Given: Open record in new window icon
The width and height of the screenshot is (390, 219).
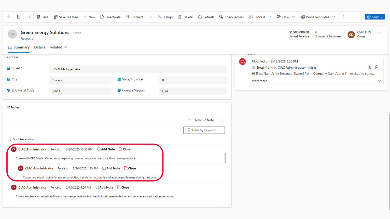Looking at the screenshot, I should tap(28, 17).
